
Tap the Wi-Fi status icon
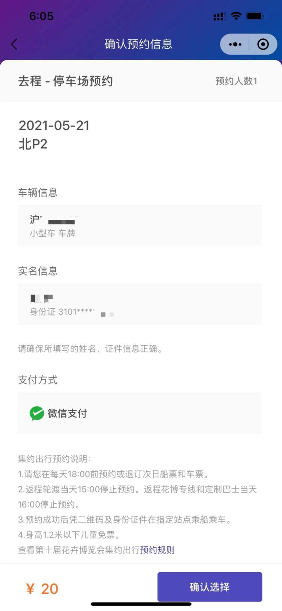click(x=236, y=16)
